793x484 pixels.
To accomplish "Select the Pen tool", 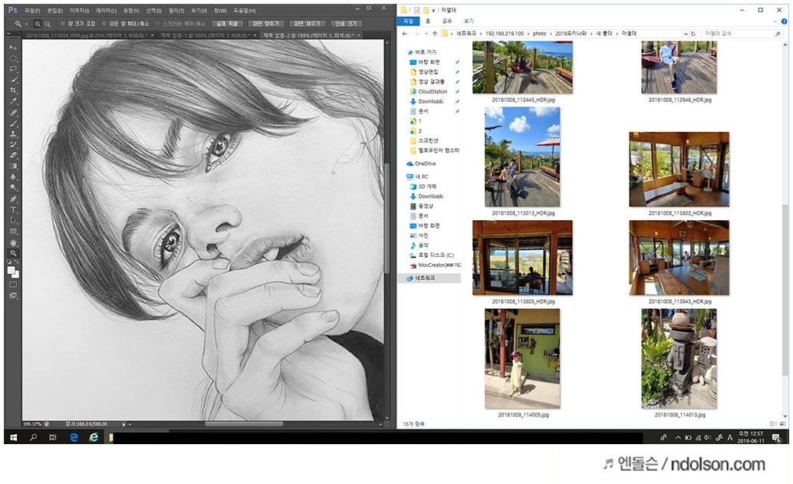I will (x=13, y=198).
